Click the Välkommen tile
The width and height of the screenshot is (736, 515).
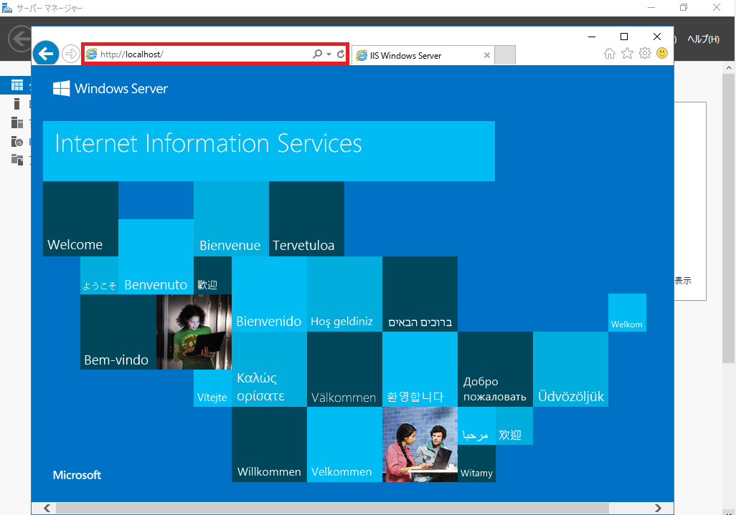(x=344, y=370)
